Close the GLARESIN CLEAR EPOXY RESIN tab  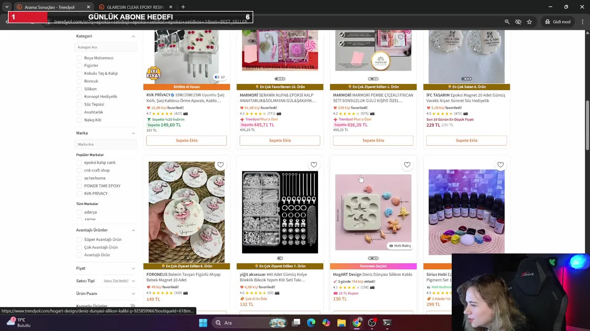click(171, 7)
